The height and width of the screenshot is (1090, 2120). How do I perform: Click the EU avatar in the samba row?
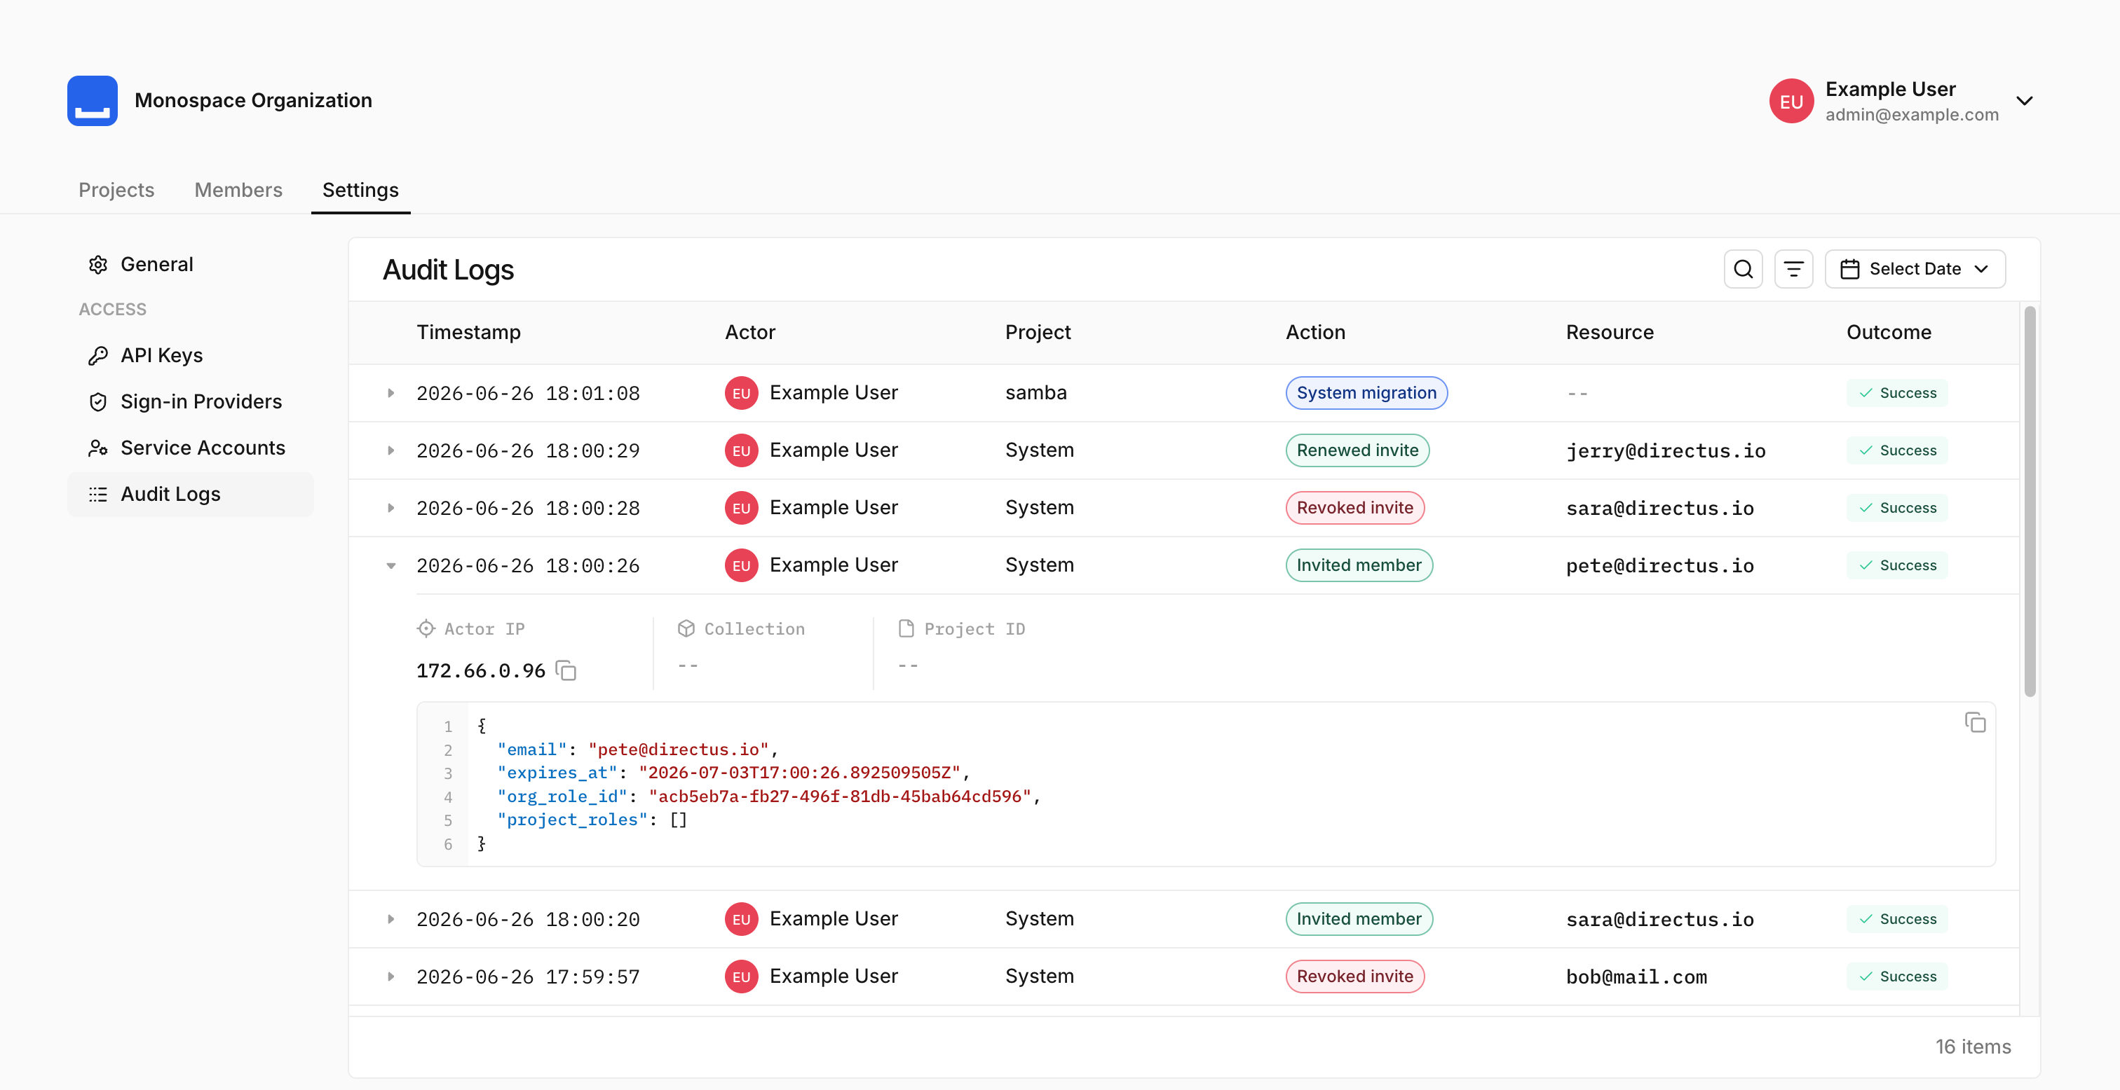741,393
